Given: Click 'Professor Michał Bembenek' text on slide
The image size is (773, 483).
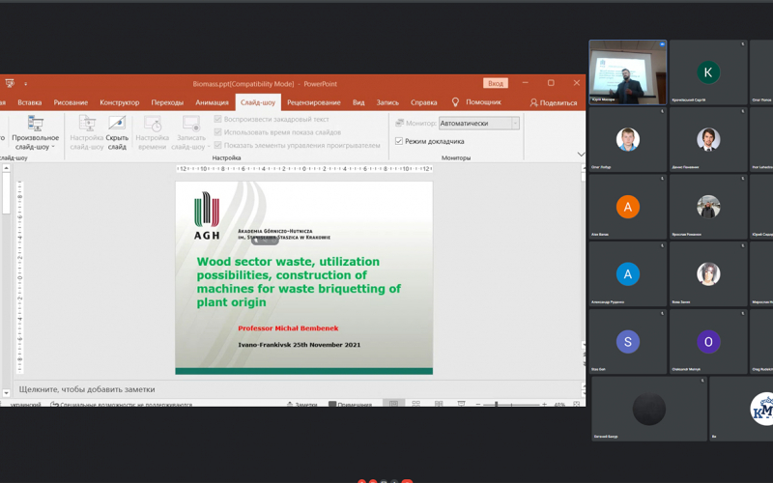Looking at the screenshot, I should coord(288,328).
